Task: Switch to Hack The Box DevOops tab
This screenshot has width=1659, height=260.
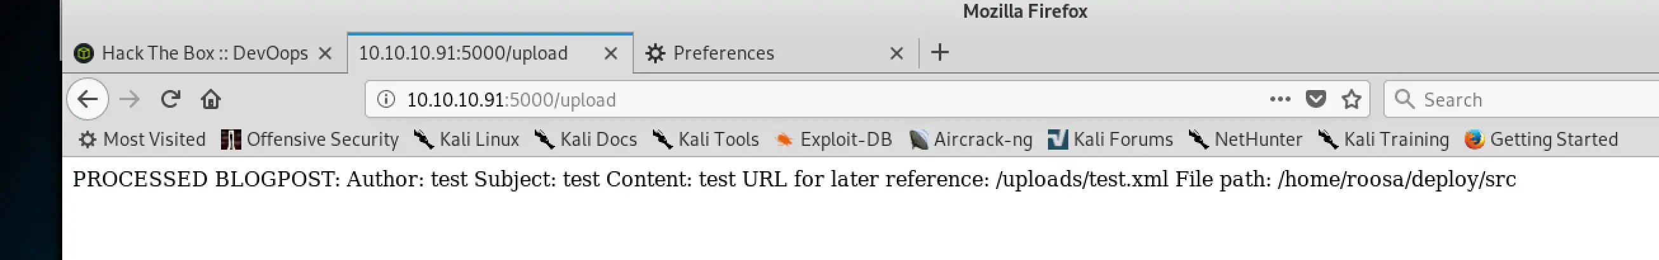Action: pyautogui.click(x=203, y=53)
